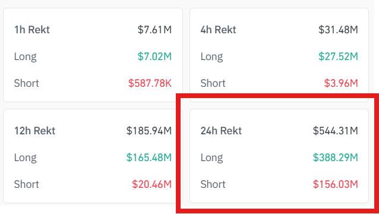The width and height of the screenshot is (379, 214).
Task: Click the 12h Short value $20.46M
Action: tap(152, 184)
